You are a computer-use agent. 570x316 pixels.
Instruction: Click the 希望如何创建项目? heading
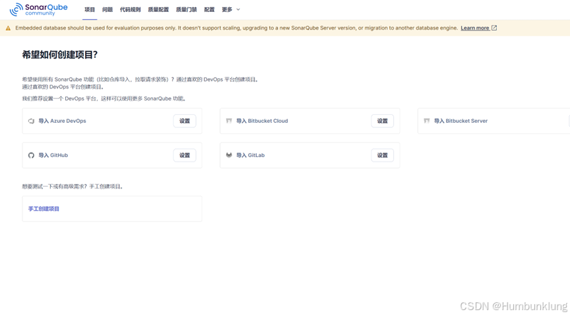click(59, 55)
